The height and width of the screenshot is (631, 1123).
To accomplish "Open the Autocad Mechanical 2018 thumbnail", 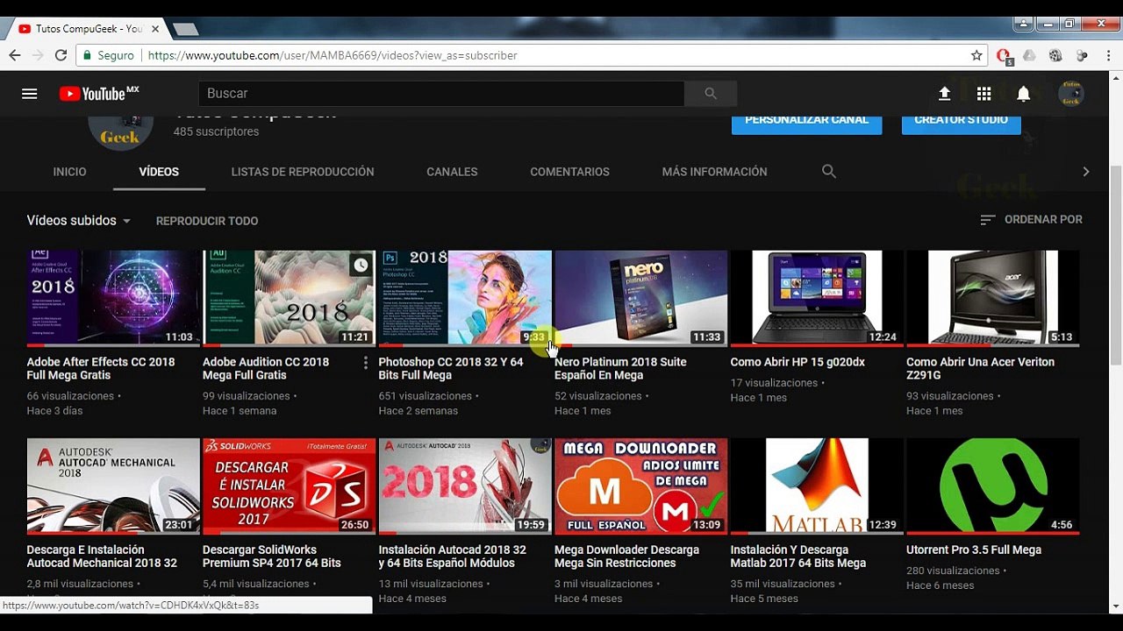I will [x=113, y=486].
